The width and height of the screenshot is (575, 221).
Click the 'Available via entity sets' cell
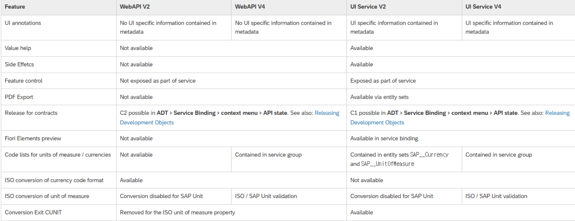point(379,97)
